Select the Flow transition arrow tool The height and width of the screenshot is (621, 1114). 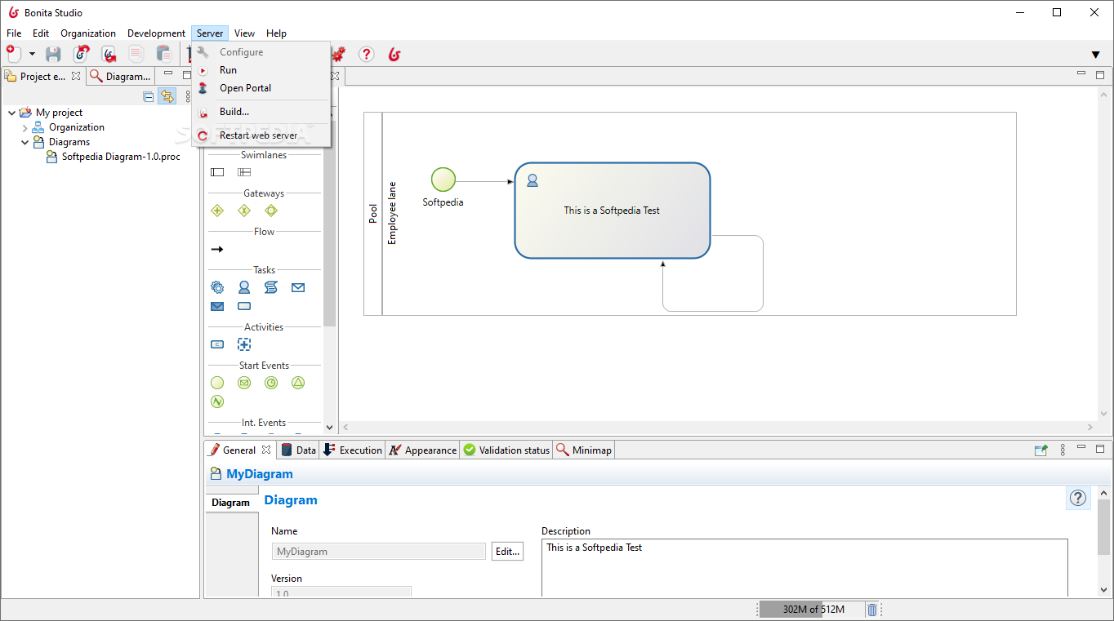pyautogui.click(x=217, y=249)
